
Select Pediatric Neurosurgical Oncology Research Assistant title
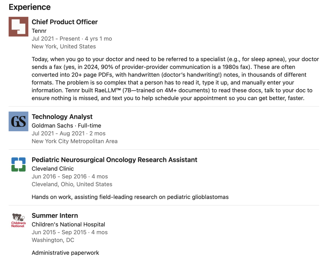114,160
